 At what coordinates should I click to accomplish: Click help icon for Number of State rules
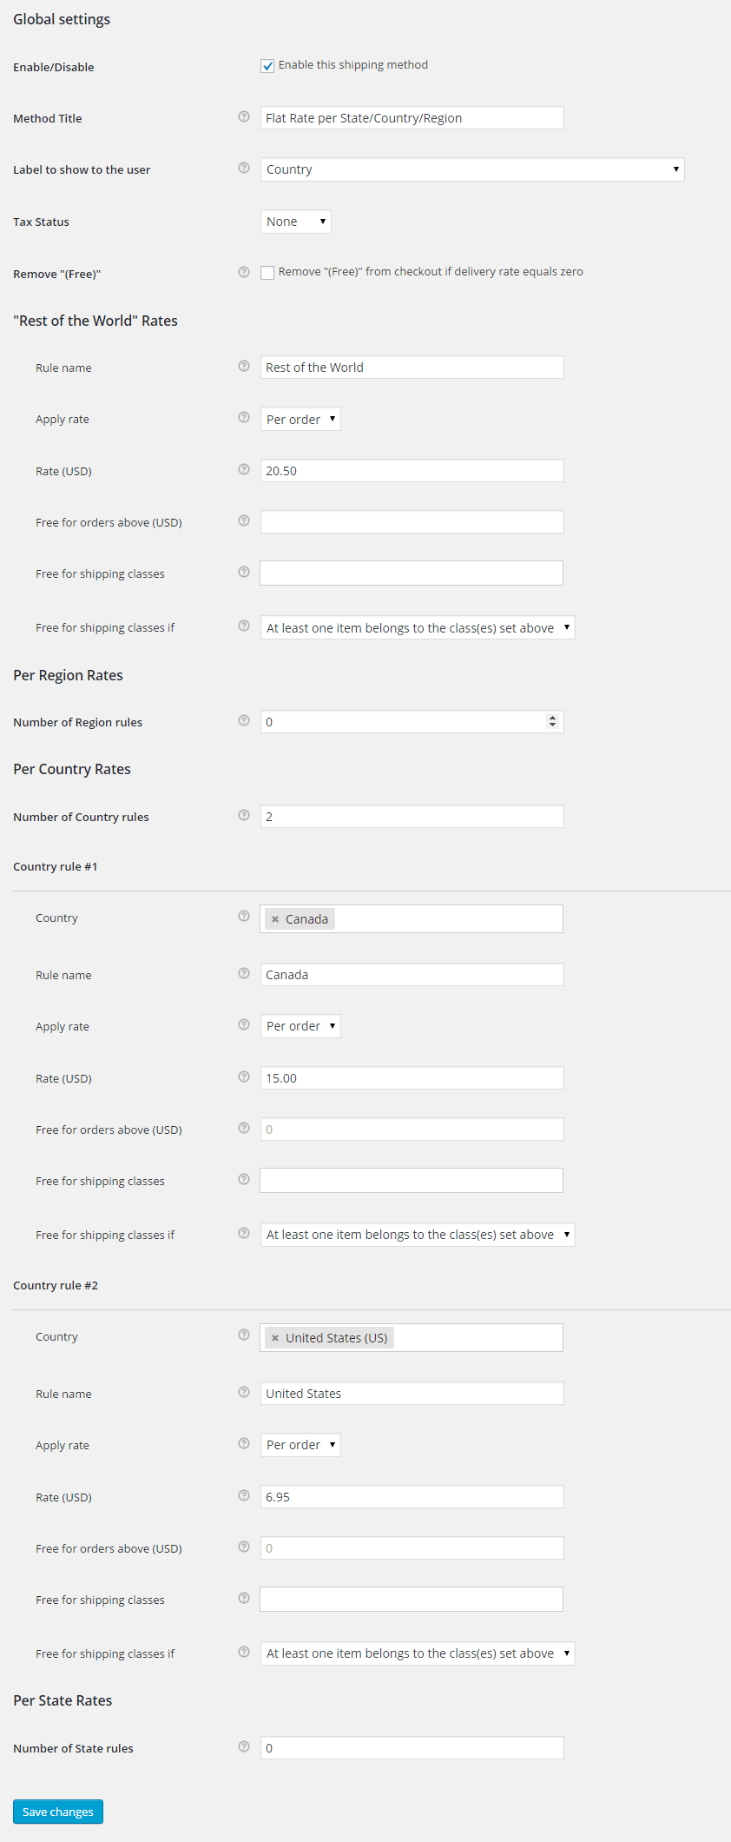coord(244,1746)
